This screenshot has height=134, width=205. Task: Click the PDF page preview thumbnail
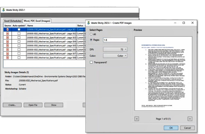click(163, 75)
